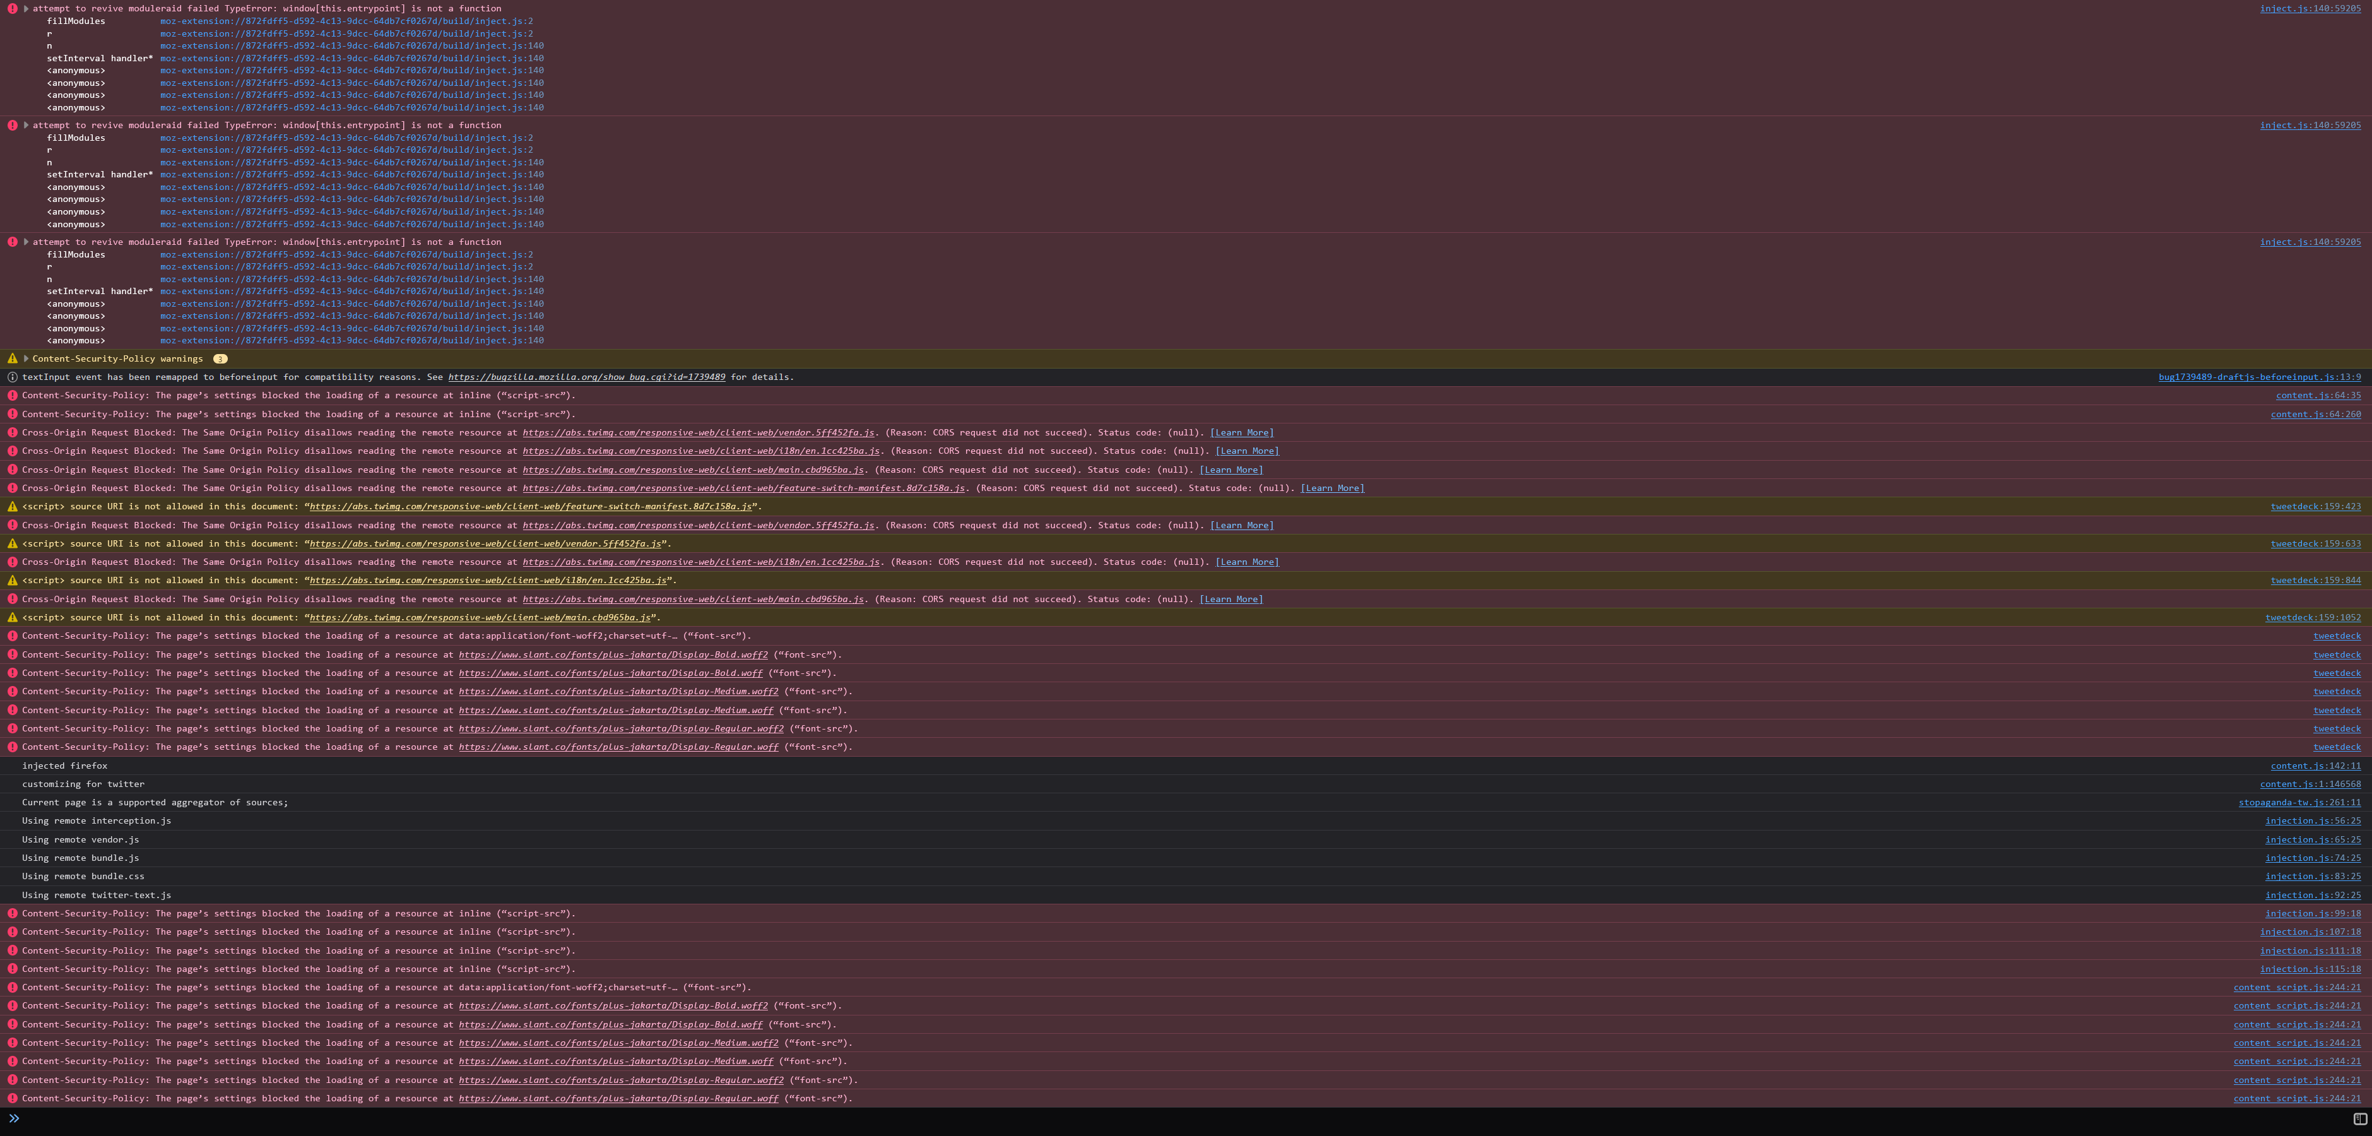
Task: Open the inject.js:140:59205 source link
Action: coord(2313,8)
